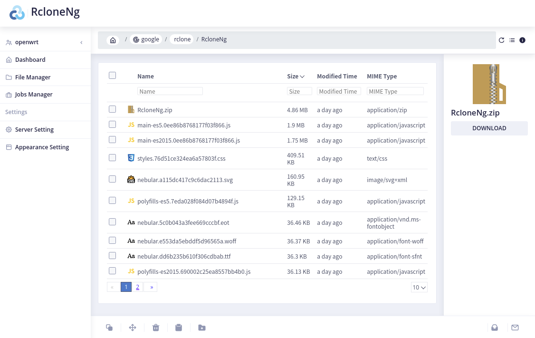Select file name RcloneNg.zip in table
Image resolution: width=535 pixels, height=338 pixels.
click(154, 110)
